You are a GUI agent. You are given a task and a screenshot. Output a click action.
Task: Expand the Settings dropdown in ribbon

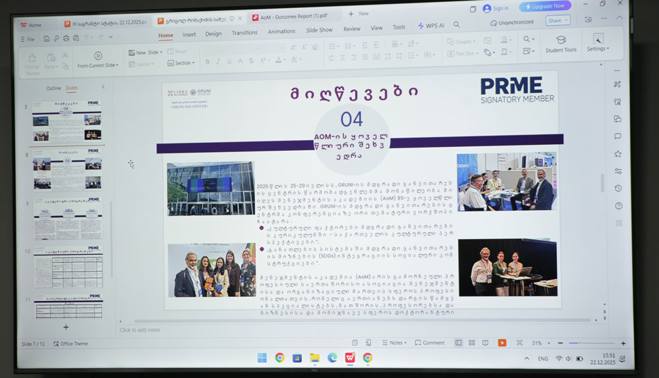click(x=598, y=49)
